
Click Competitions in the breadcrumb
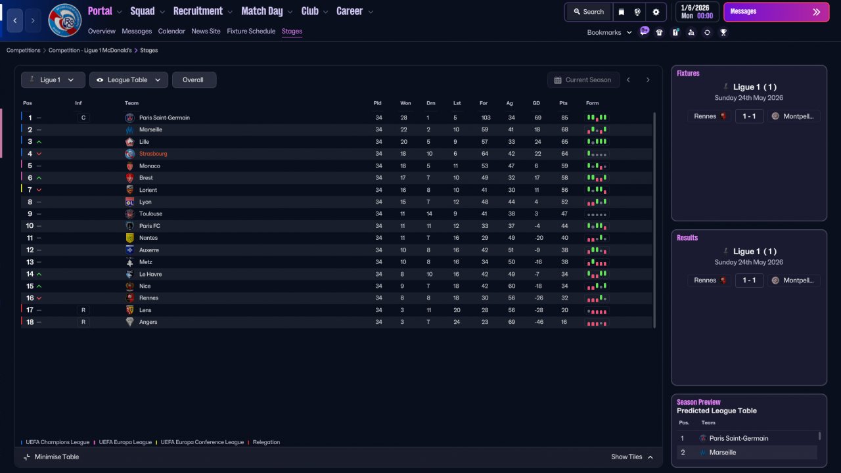click(24, 51)
